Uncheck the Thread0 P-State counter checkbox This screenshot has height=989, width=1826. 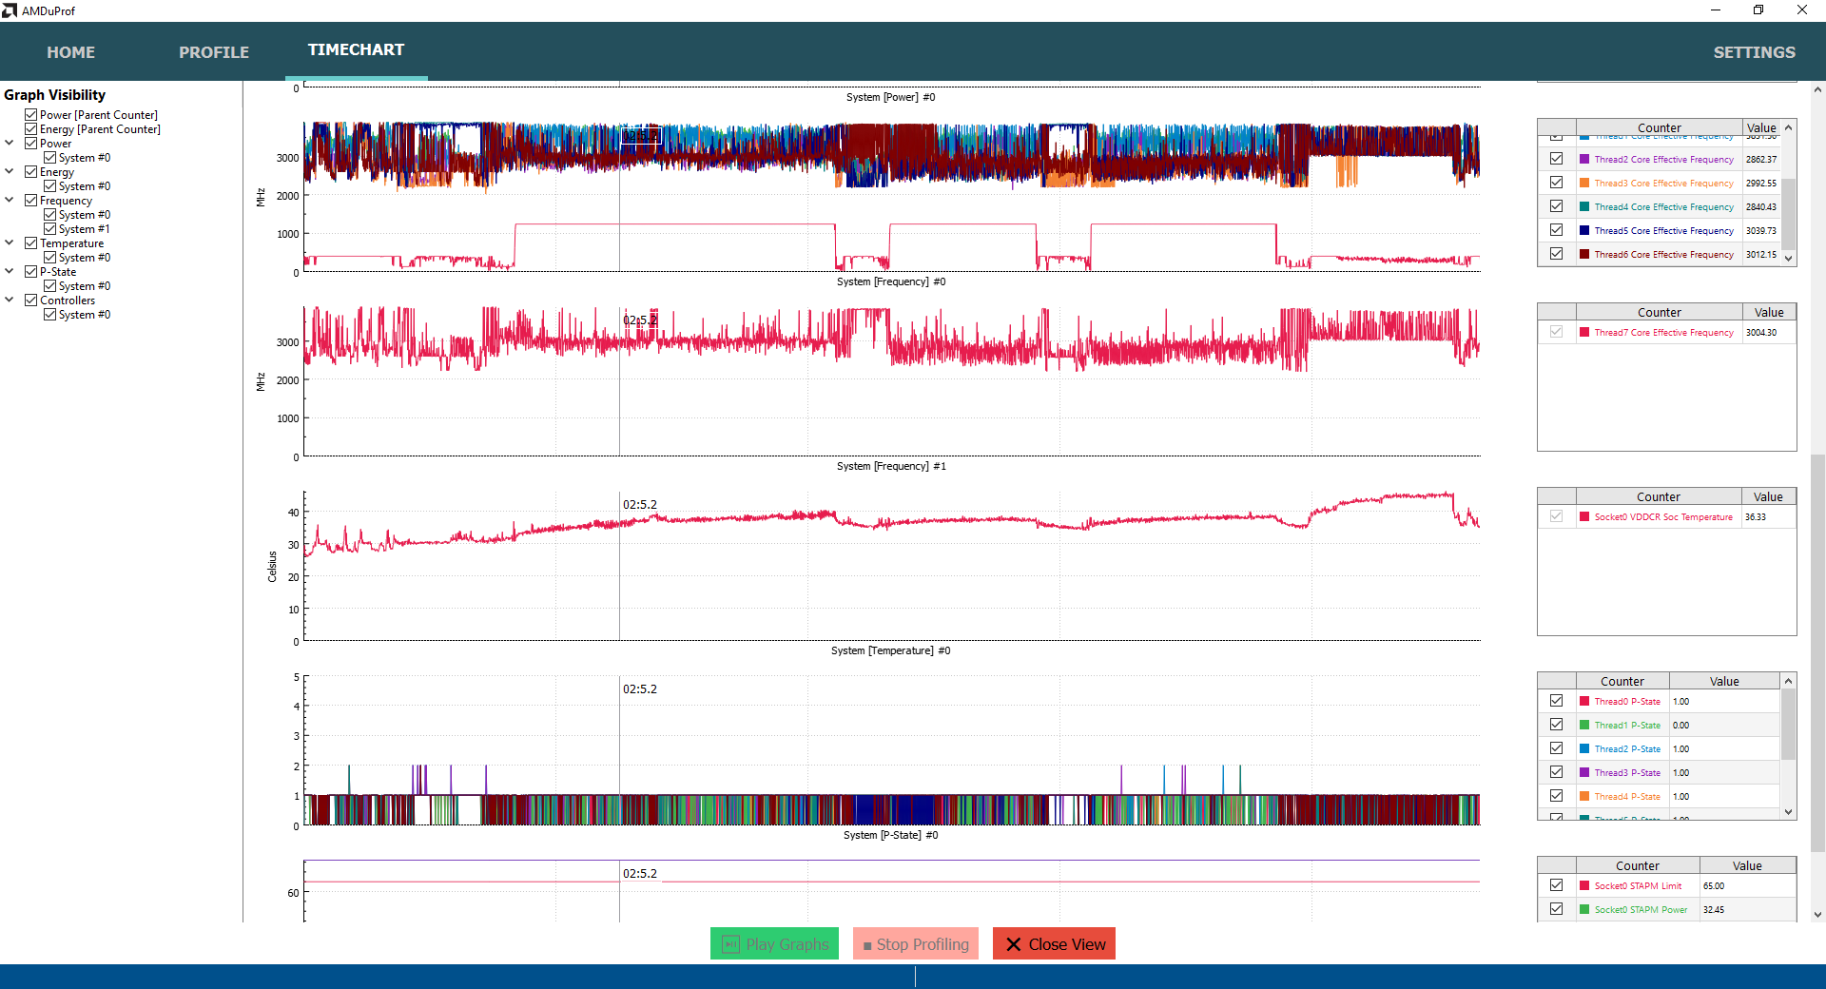1556,701
